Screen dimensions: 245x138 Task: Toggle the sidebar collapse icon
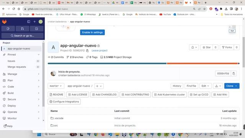point(29,21)
